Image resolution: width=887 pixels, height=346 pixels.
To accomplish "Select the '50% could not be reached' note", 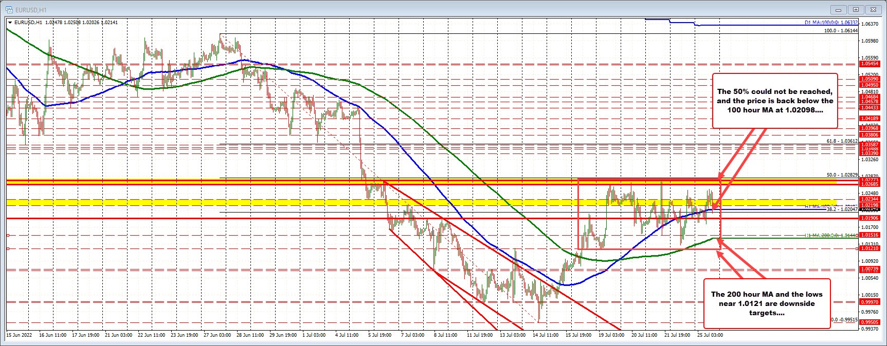I will pos(775,101).
